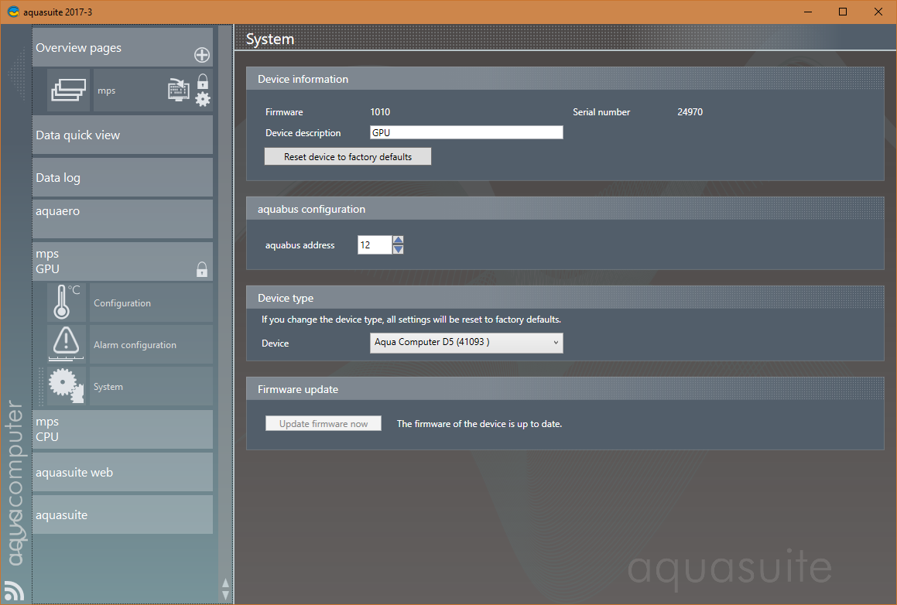The height and width of the screenshot is (605, 897).
Task: Increase the aquabus address value
Action: pos(399,240)
